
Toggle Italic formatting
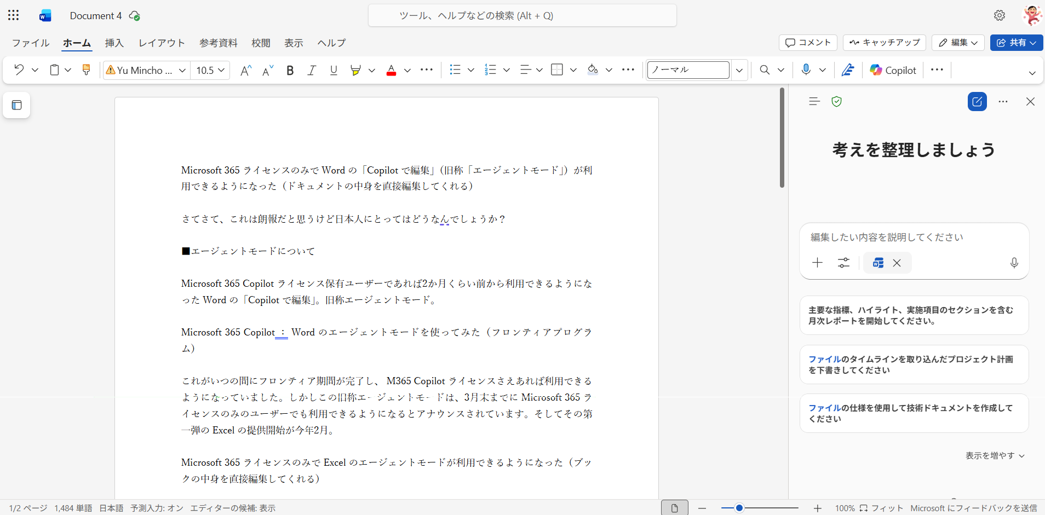[x=312, y=70]
